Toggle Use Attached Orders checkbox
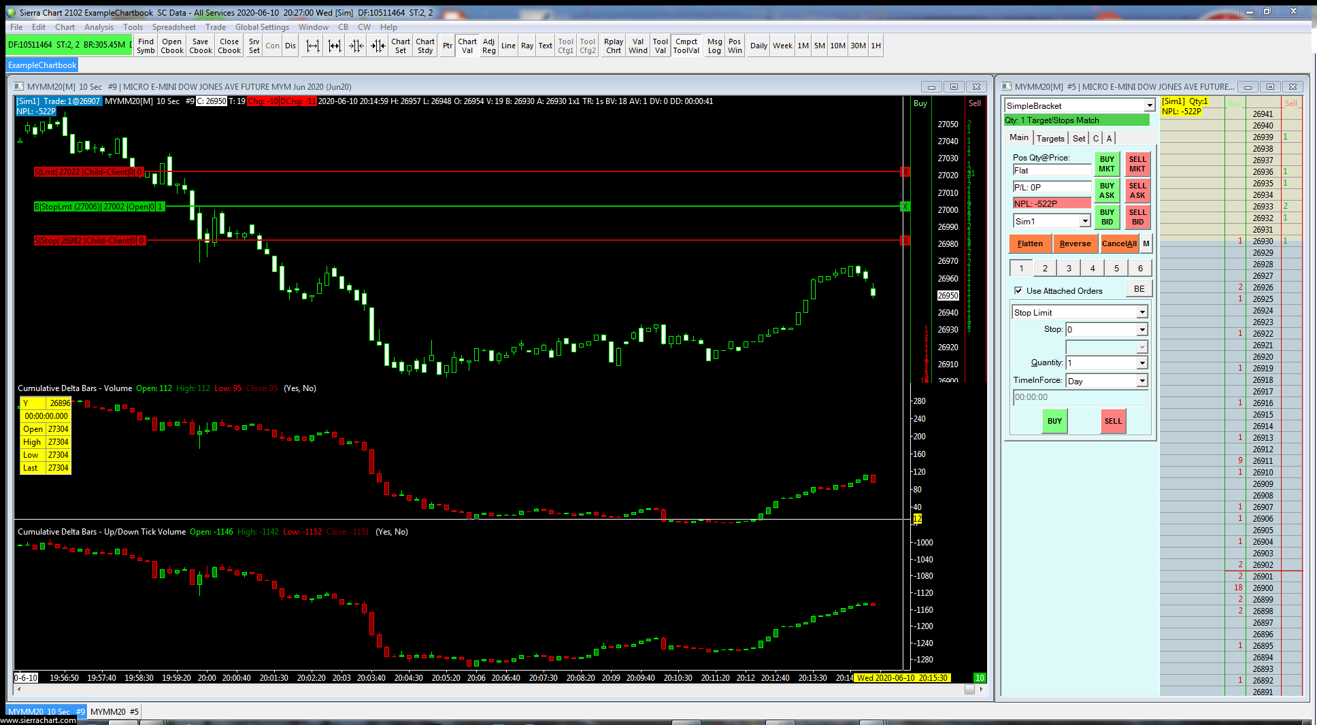The height and width of the screenshot is (725, 1317). (x=1018, y=290)
